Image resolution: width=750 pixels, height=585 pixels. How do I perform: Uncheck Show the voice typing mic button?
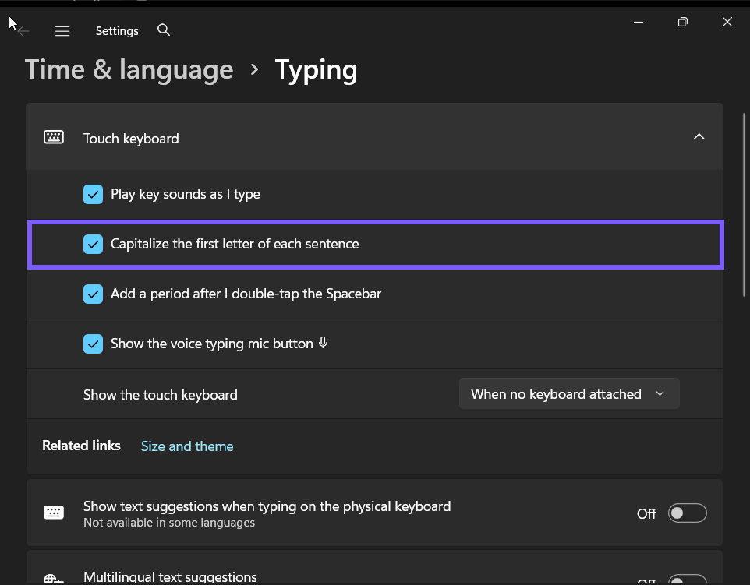click(94, 344)
